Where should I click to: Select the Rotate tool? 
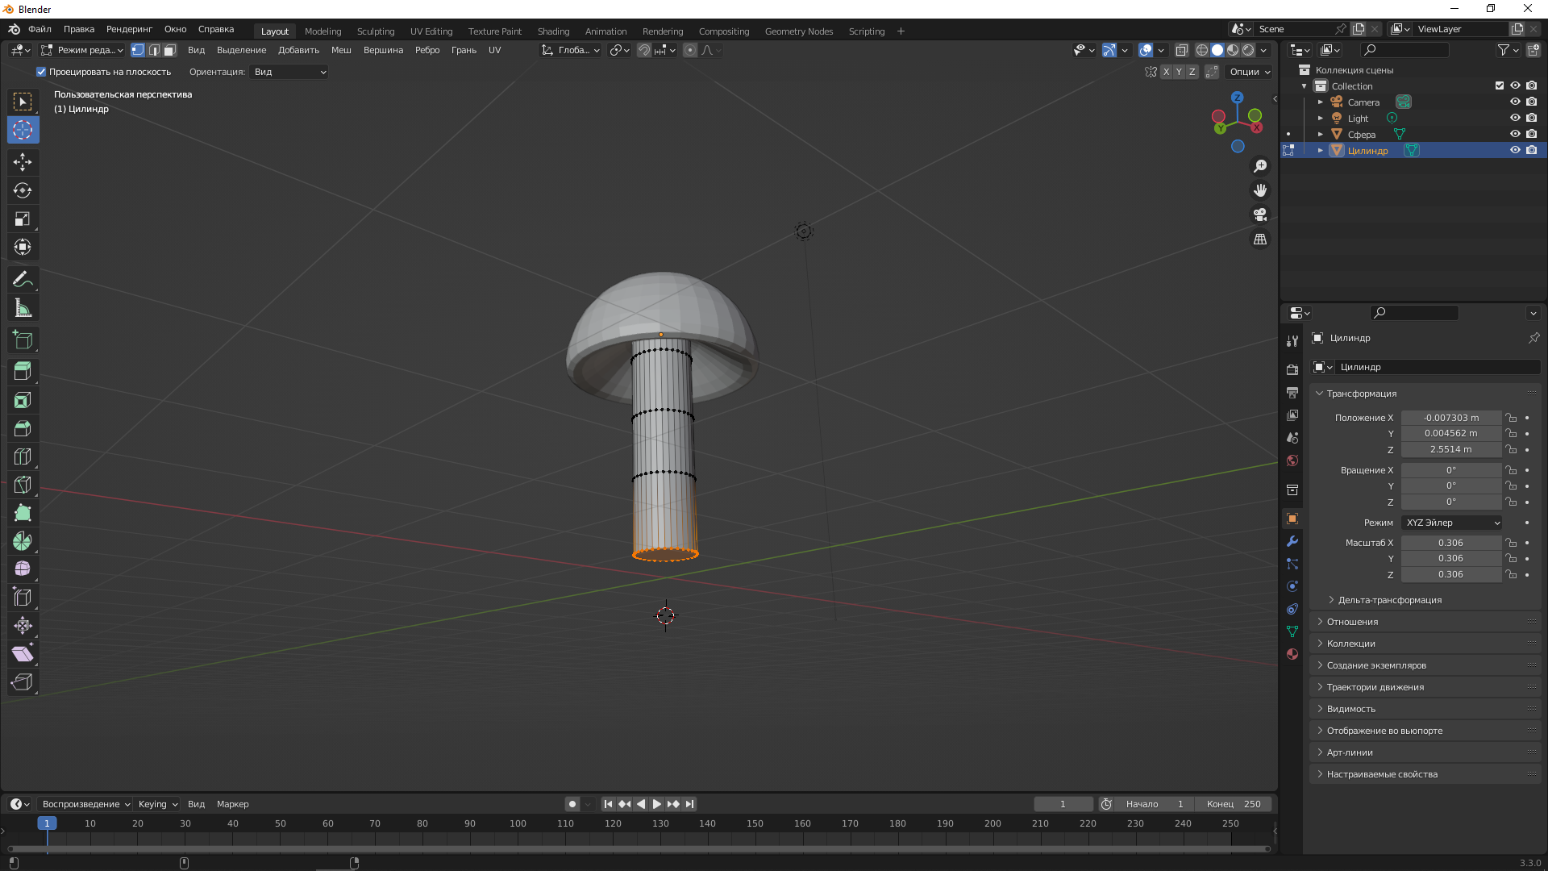(x=23, y=190)
